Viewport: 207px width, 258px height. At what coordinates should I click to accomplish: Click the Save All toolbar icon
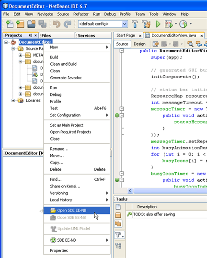(x=43, y=24)
